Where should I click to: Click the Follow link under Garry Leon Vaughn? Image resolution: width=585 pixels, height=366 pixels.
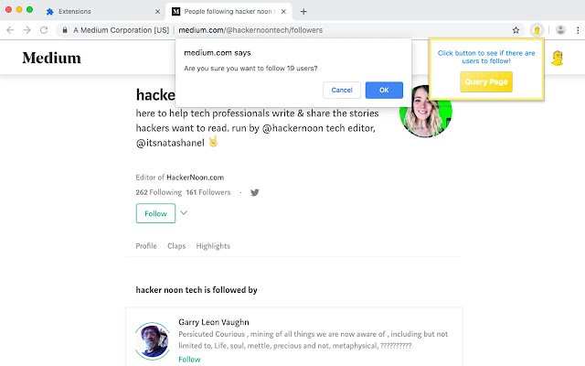point(189,360)
